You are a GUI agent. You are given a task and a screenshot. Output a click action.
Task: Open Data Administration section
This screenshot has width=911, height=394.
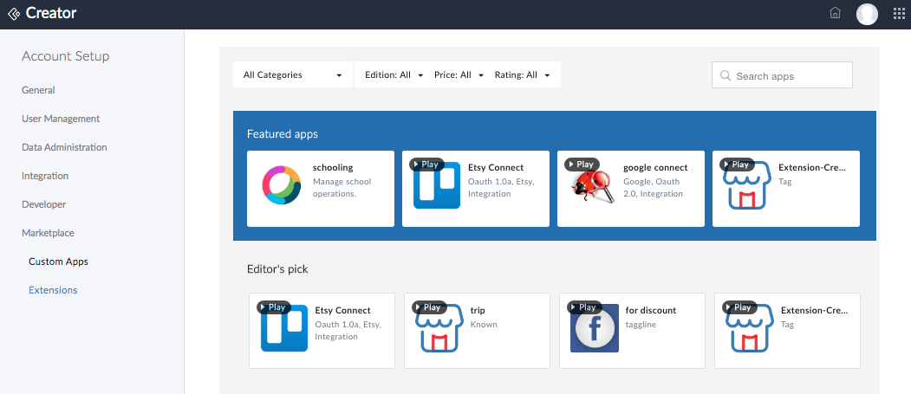coord(64,147)
